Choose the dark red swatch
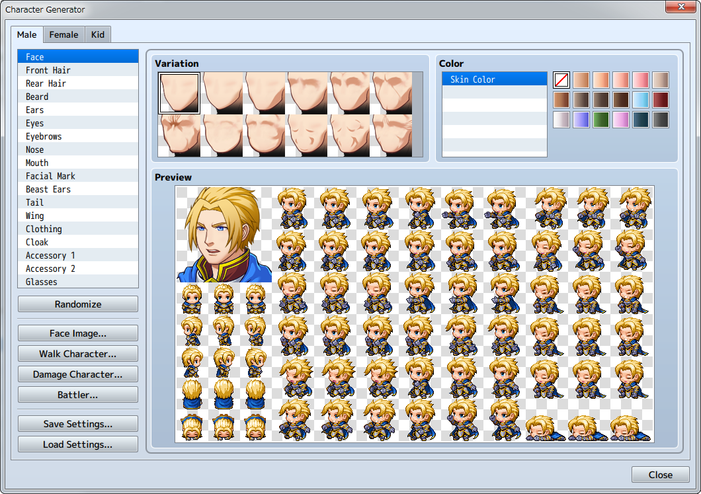 point(660,100)
